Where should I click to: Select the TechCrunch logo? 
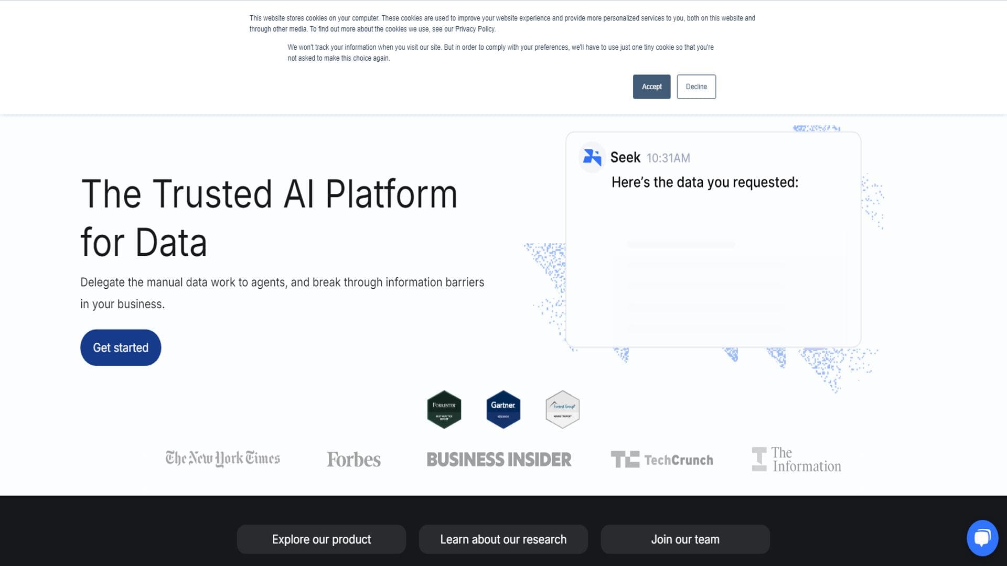663,459
